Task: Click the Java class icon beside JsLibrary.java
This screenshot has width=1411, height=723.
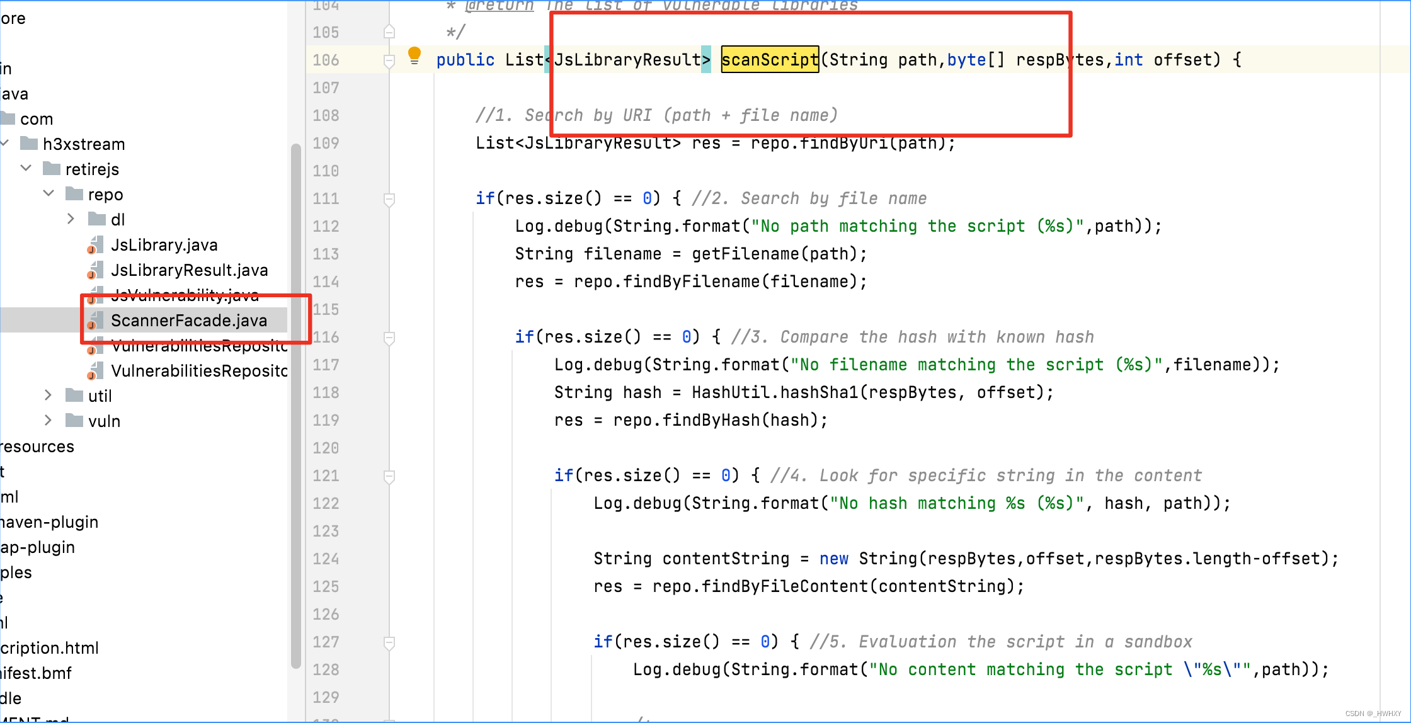Action: point(96,244)
